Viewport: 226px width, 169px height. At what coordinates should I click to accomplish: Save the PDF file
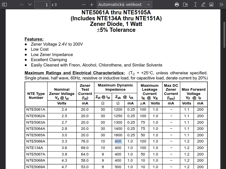tap(185, 5)
